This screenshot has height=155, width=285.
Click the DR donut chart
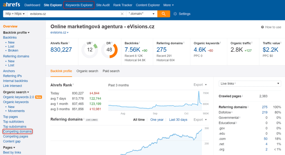pyautogui.click(x=109, y=50)
